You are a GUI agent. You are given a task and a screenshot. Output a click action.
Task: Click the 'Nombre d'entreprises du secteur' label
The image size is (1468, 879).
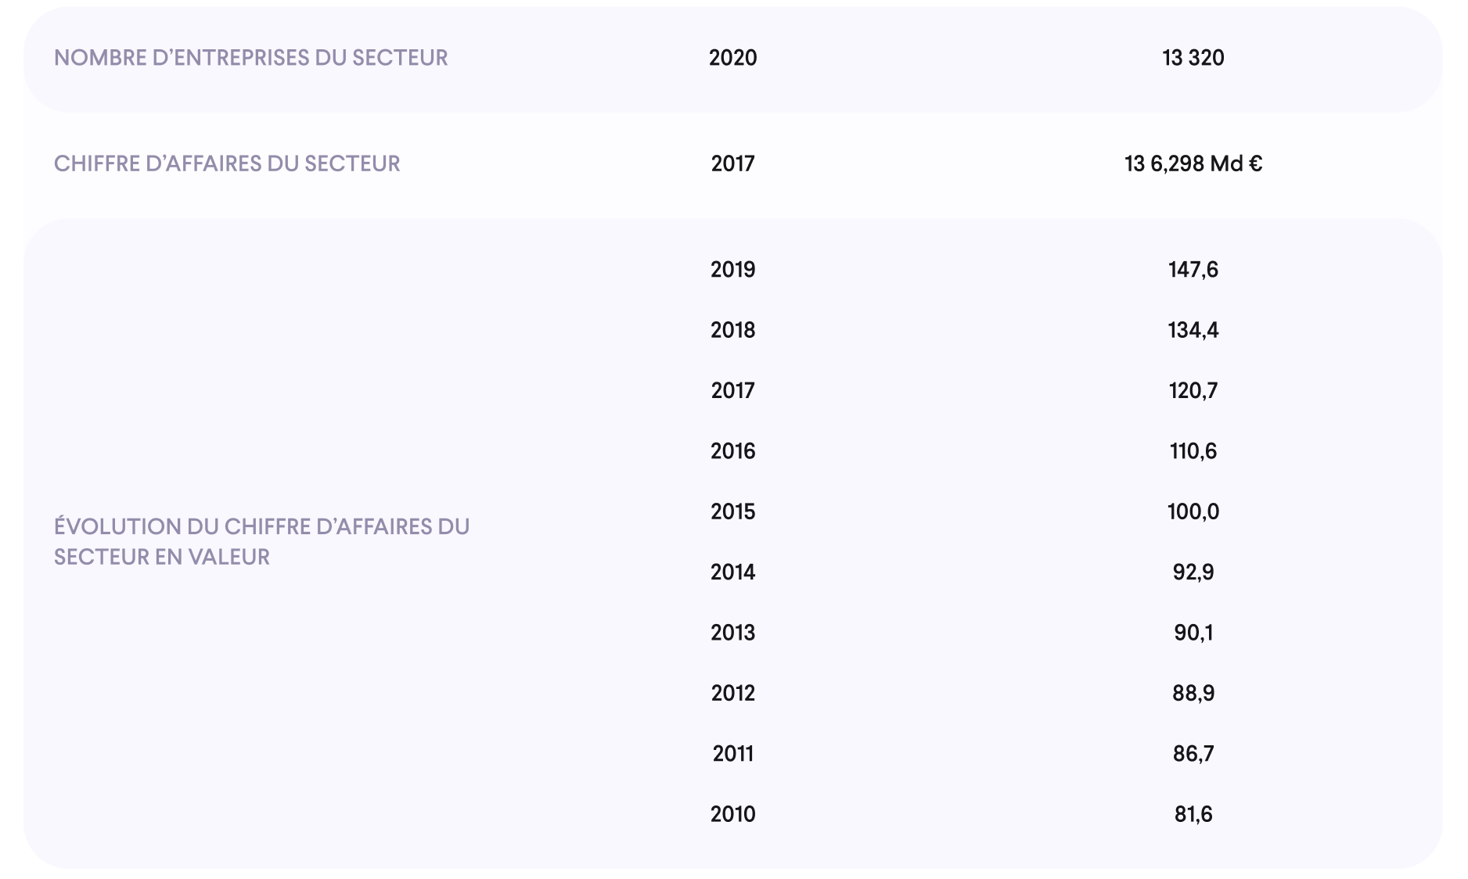tap(250, 58)
